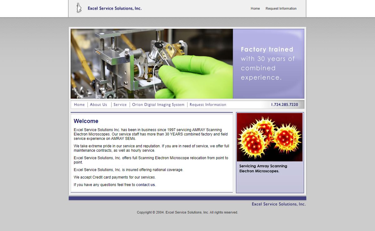Choose Service in the navigation bar

(x=120, y=105)
